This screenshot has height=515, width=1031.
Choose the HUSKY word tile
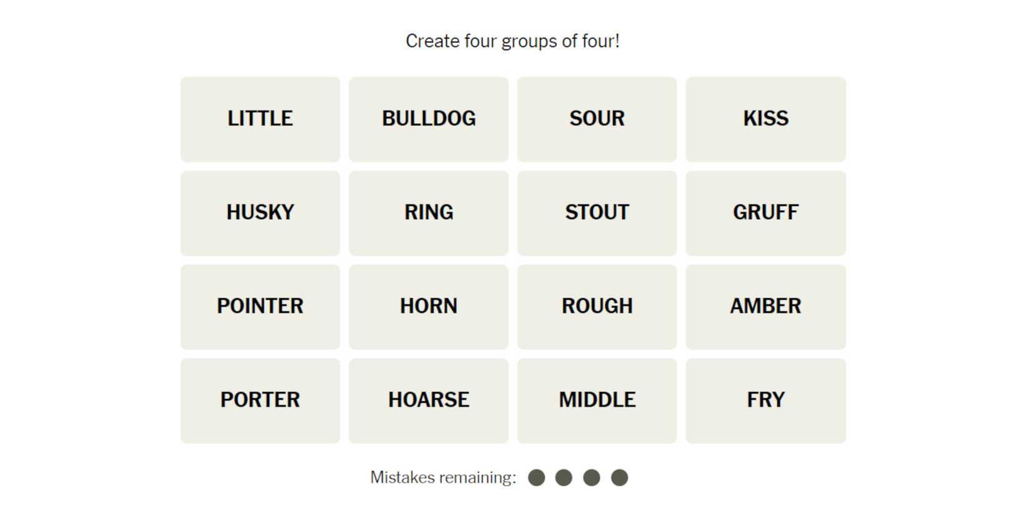point(260,213)
